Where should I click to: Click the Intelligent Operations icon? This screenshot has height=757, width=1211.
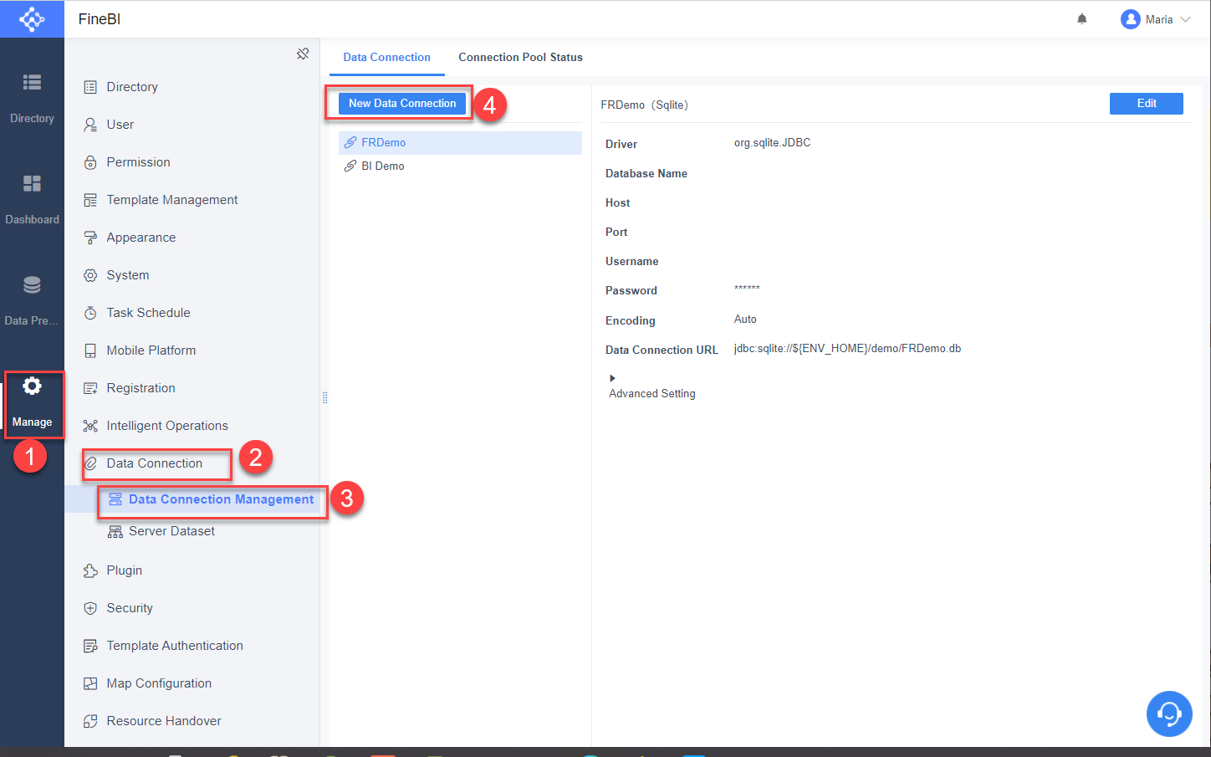coord(90,426)
